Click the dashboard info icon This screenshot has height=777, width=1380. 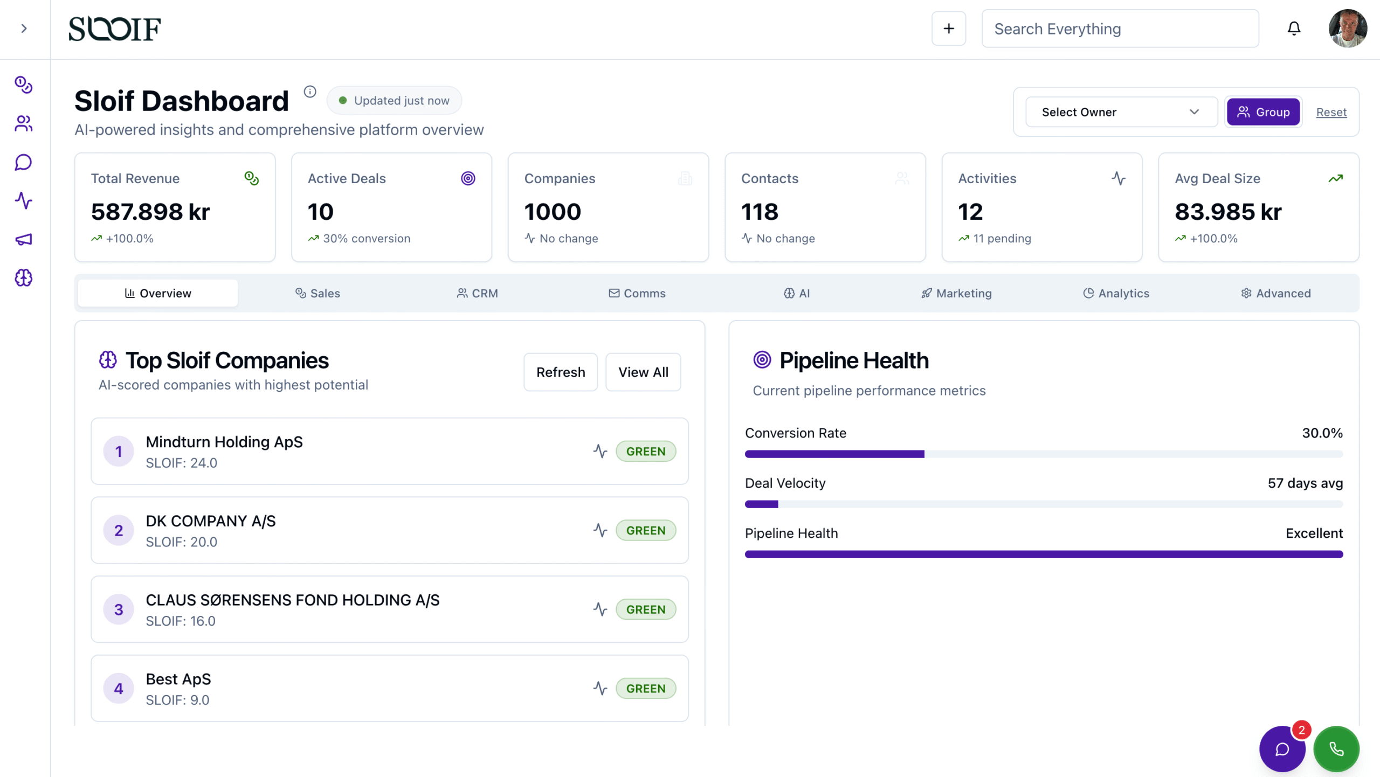pyautogui.click(x=310, y=92)
